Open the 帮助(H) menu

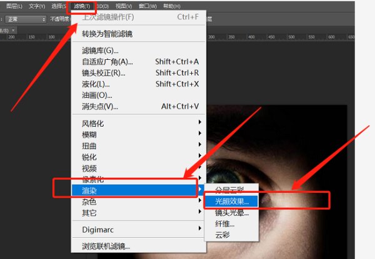(x=172, y=6)
